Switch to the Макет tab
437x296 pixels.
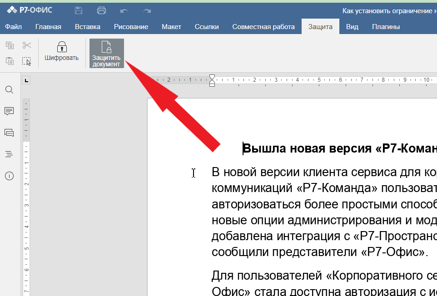(171, 27)
